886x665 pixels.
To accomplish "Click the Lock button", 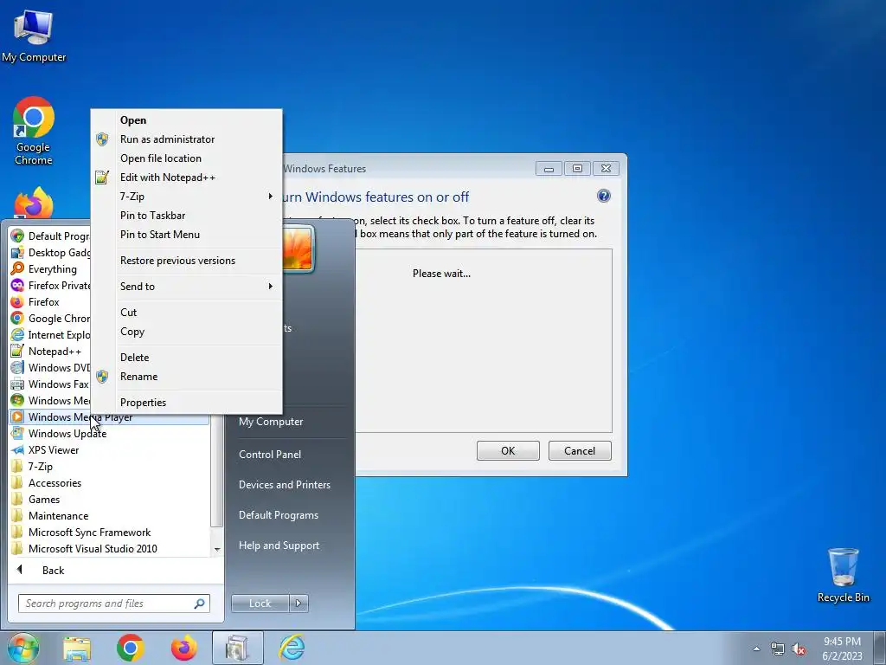I will coord(260,604).
